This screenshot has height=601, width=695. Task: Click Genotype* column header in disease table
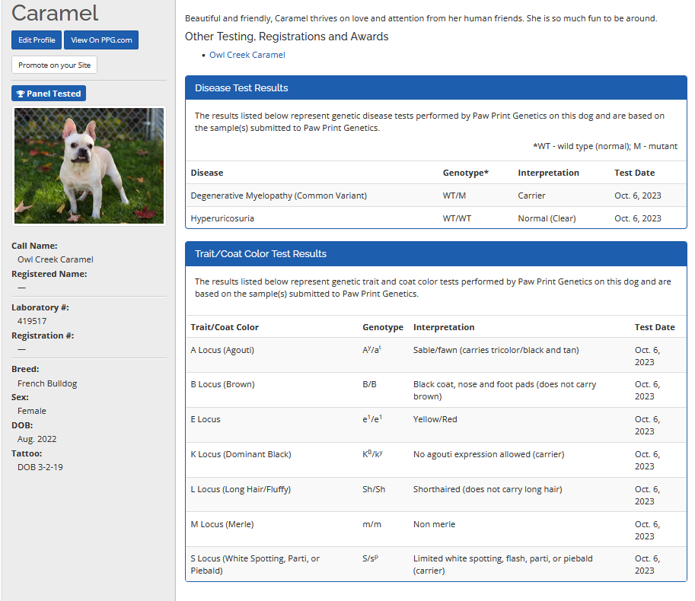tap(465, 173)
